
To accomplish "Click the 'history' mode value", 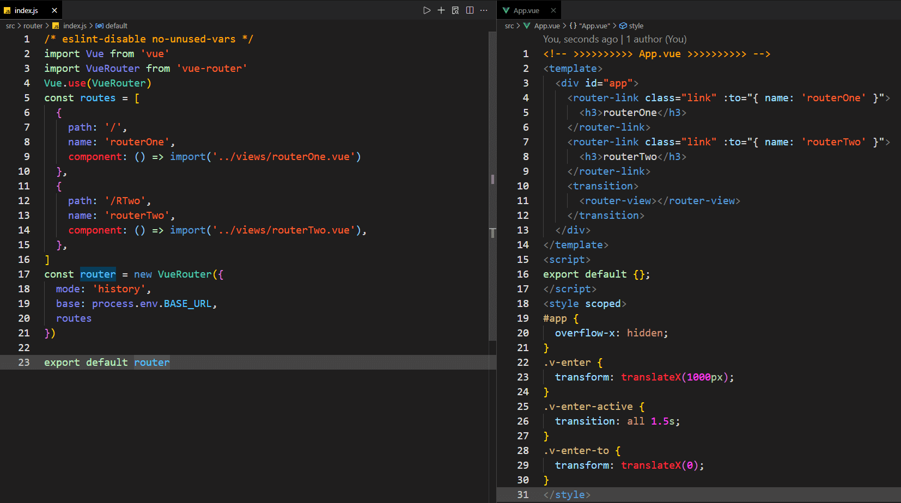I will pos(119,289).
